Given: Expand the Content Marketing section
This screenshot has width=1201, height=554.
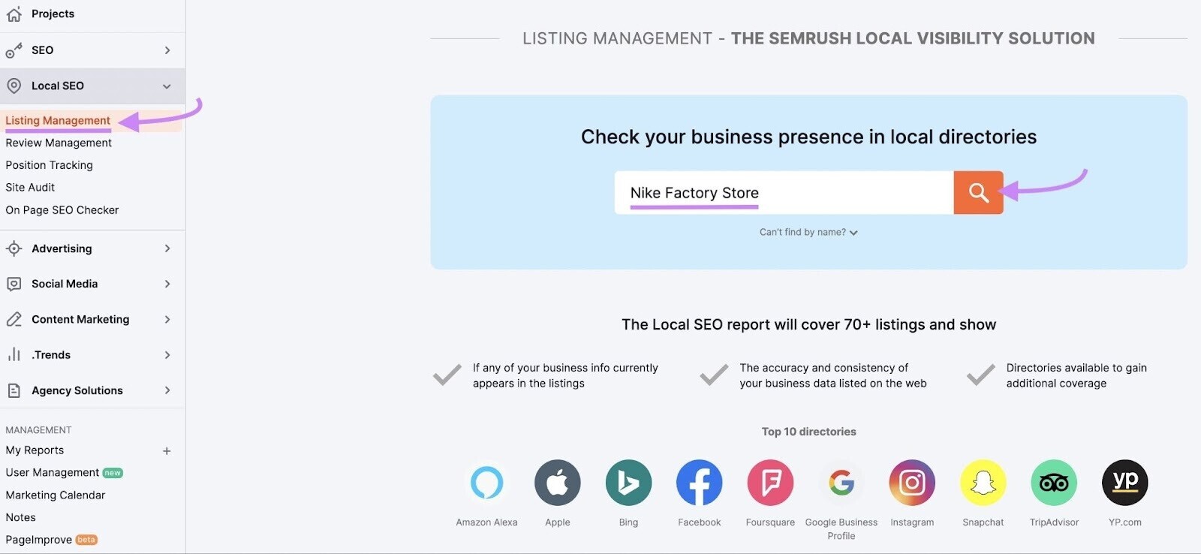Looking at the screenshot, I should [167, 320].
